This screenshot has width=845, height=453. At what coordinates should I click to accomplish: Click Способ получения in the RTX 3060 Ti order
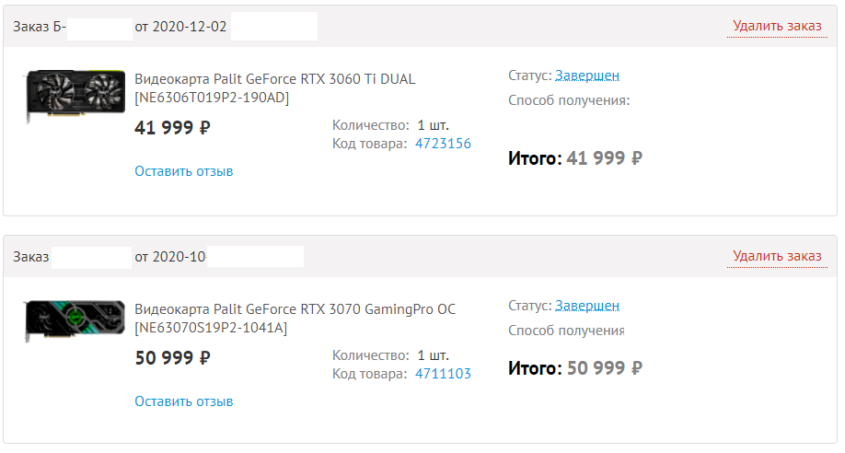click(568, 99)
